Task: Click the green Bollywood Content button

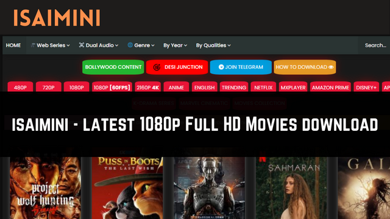Action: (x=113, y=67)
